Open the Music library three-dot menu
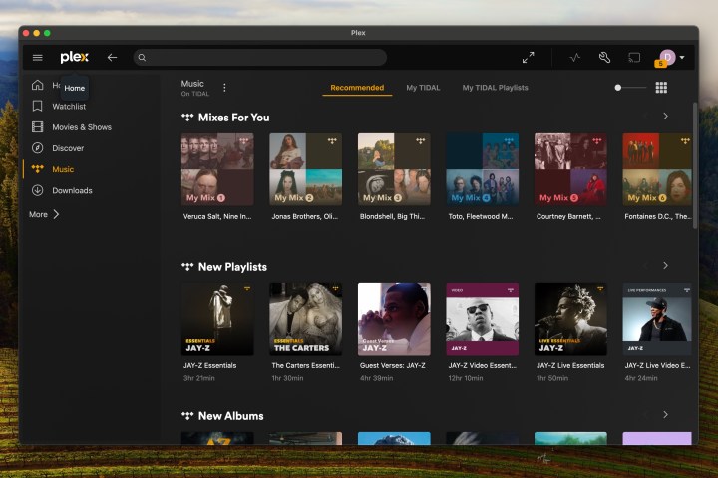Viewport: 718px width, 478px height. click(224, 88)
